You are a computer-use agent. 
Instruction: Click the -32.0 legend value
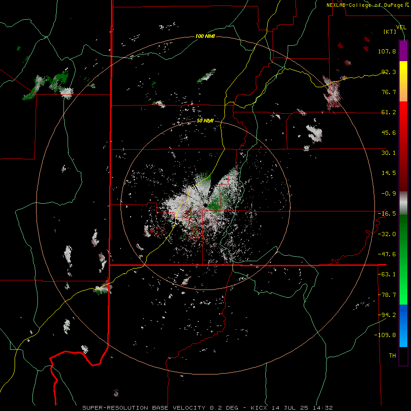(x=387, y=234)
